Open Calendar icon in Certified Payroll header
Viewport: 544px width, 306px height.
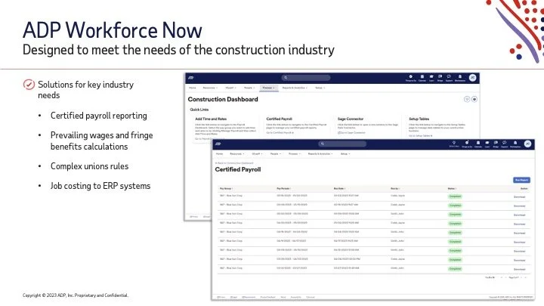point(478,144)
